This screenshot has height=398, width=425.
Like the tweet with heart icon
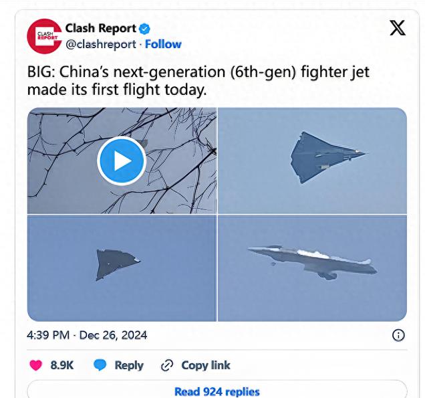click(x=36, y=365)
